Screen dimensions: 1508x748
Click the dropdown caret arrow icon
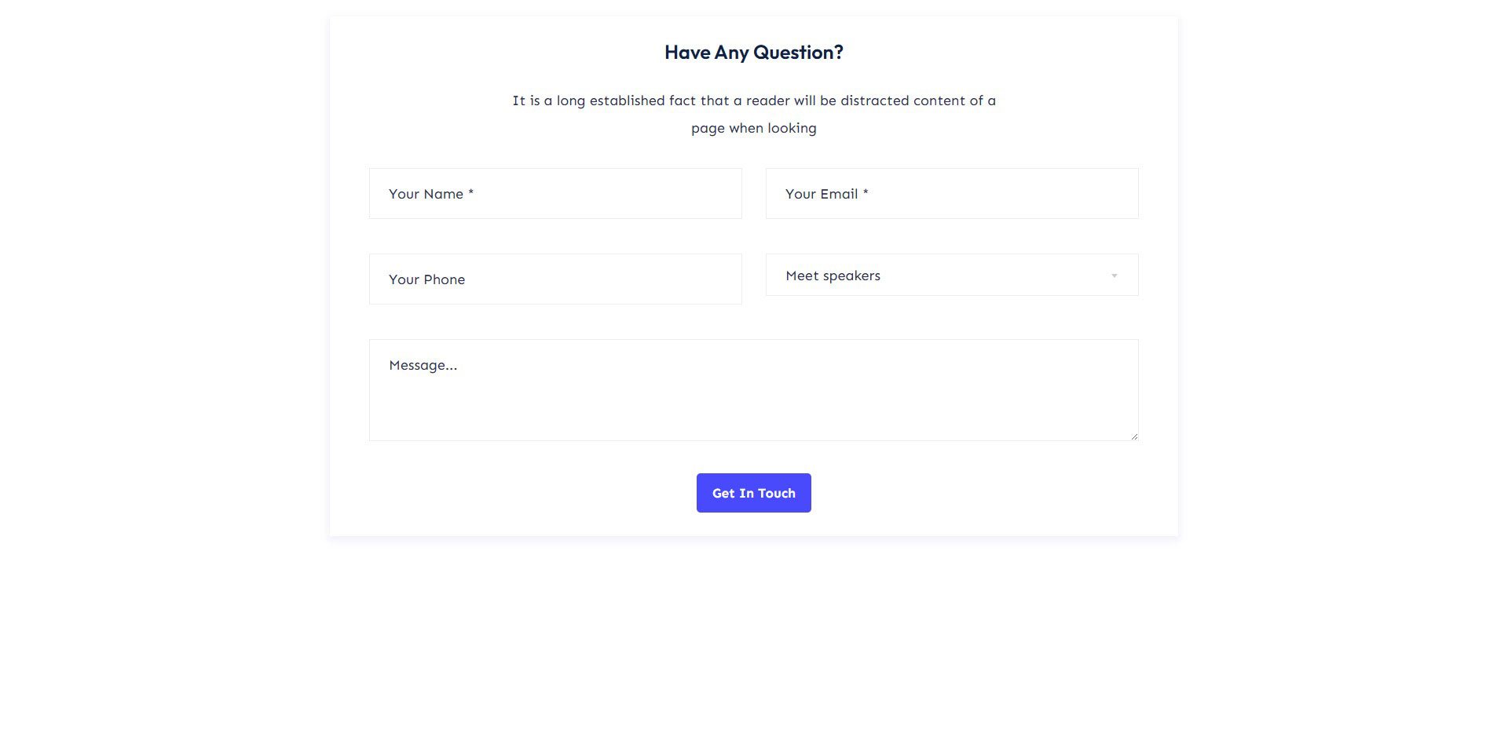[x=1114, y=275]
